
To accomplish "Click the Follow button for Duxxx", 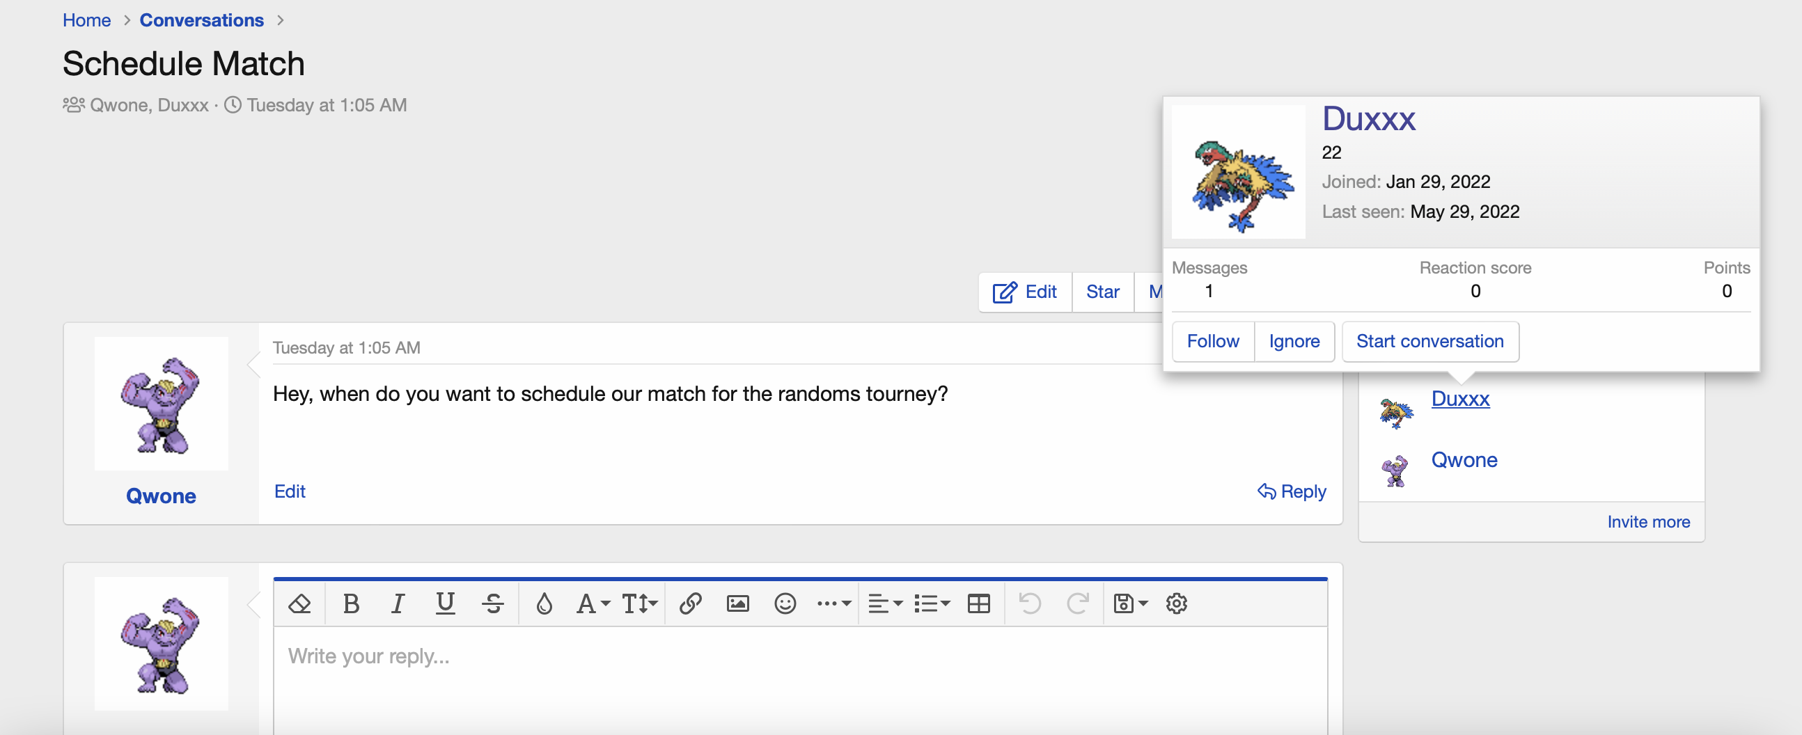I will pyautogui.click(x=1212, y=341).
